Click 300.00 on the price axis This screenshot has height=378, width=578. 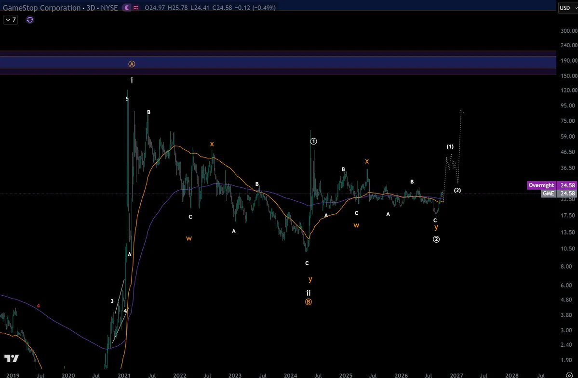(569, 31)
